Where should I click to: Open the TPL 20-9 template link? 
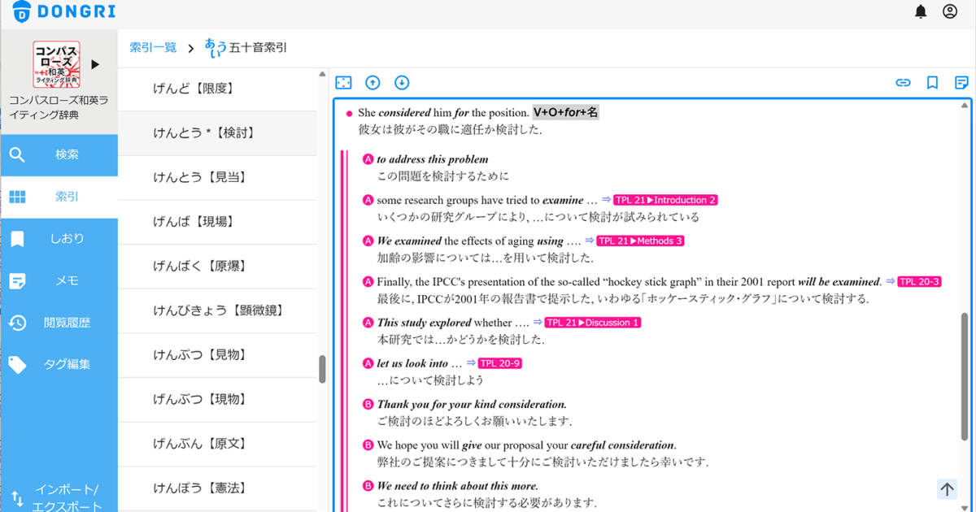click(499, 363)
